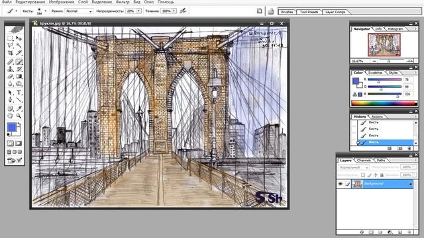The width and height of the screenshot is (424, 238).
Task: Select the Blur tool
Action: point(11,84)
